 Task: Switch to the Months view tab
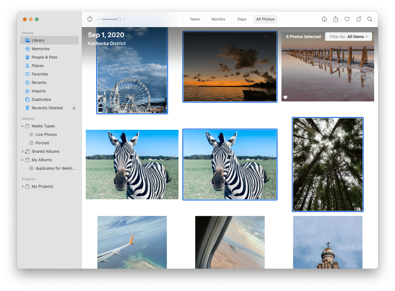click(218, 19)
